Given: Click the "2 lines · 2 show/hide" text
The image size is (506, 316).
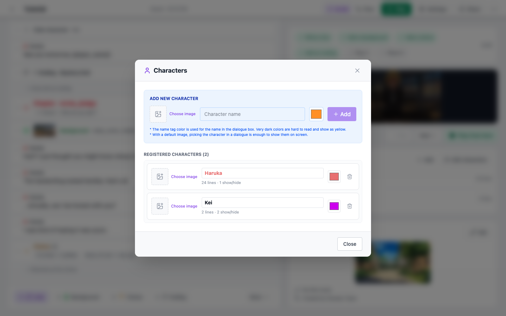Looking at the screenshot, I should pos(220,212).
